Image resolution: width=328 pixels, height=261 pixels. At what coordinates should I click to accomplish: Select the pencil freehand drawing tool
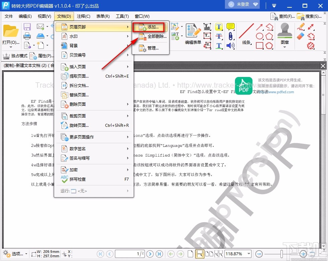point(301,27)
